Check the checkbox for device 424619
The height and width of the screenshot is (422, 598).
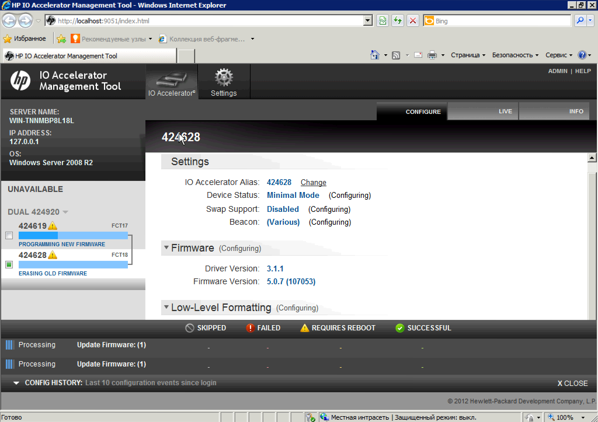[x=9, y=236]
